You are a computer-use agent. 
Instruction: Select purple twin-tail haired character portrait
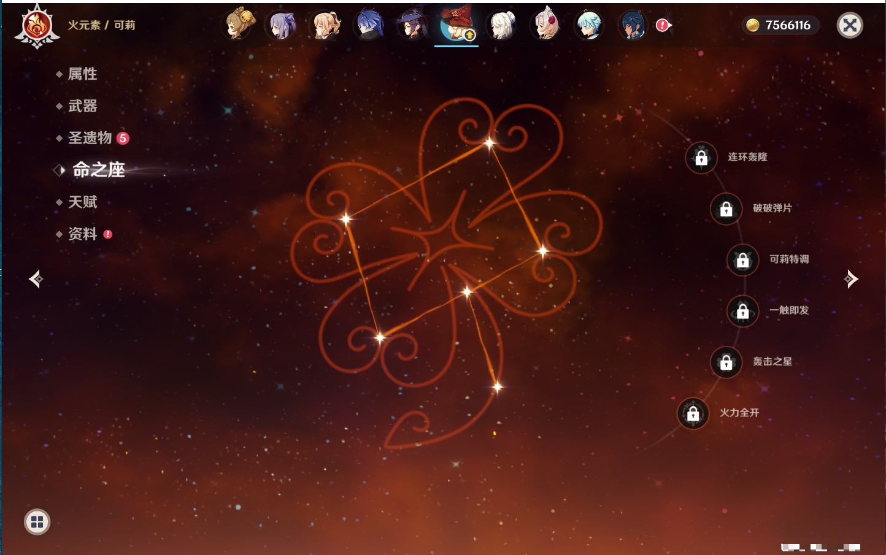pos(282,26)
